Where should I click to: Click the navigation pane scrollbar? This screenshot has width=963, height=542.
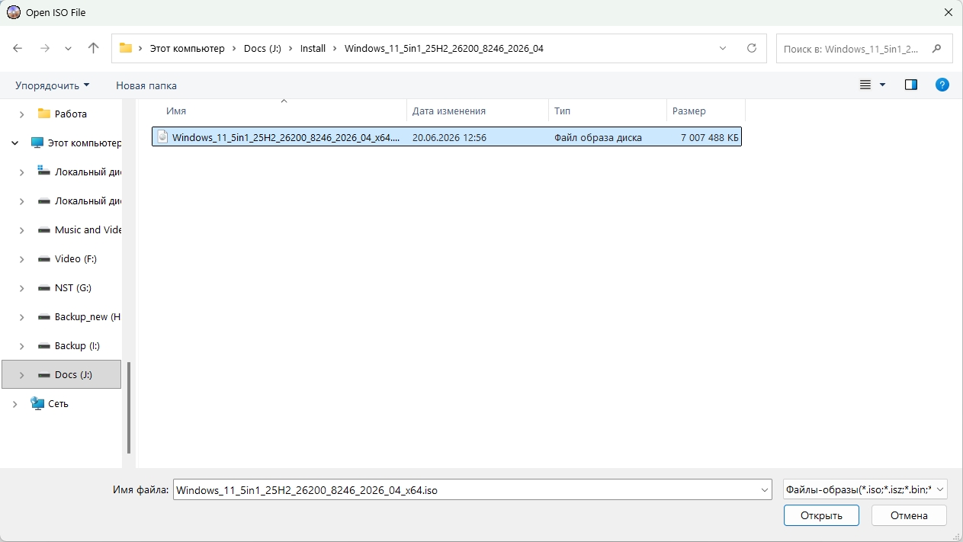tap(128, 408)
